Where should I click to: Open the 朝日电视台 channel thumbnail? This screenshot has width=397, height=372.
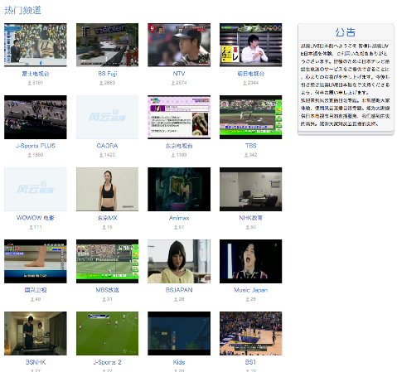[x=251, y=45]
